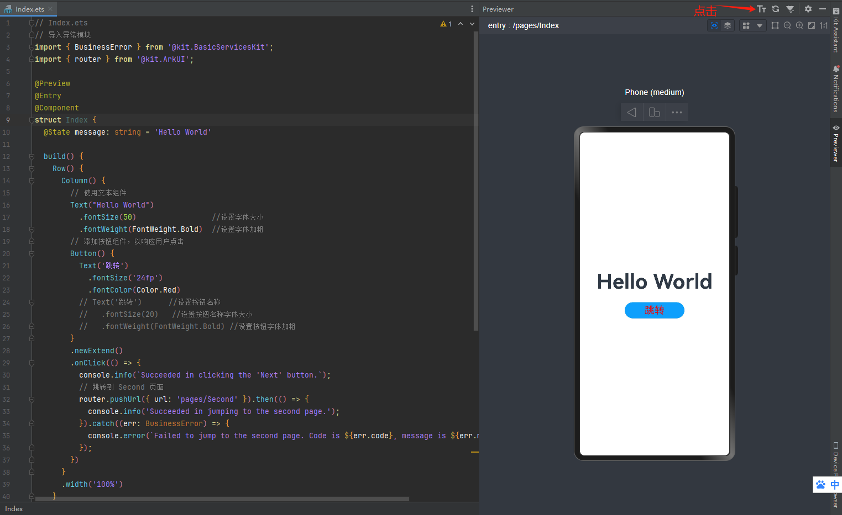This screenshot has height=515, width=842.
Task: Zoom in the preview
Action: click(x=799, y=25)
